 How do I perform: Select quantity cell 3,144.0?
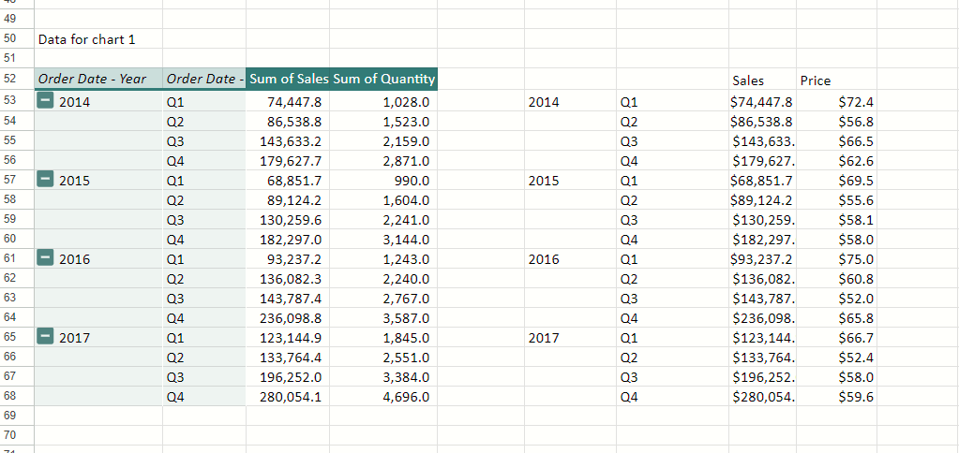[x=383, y=240]
